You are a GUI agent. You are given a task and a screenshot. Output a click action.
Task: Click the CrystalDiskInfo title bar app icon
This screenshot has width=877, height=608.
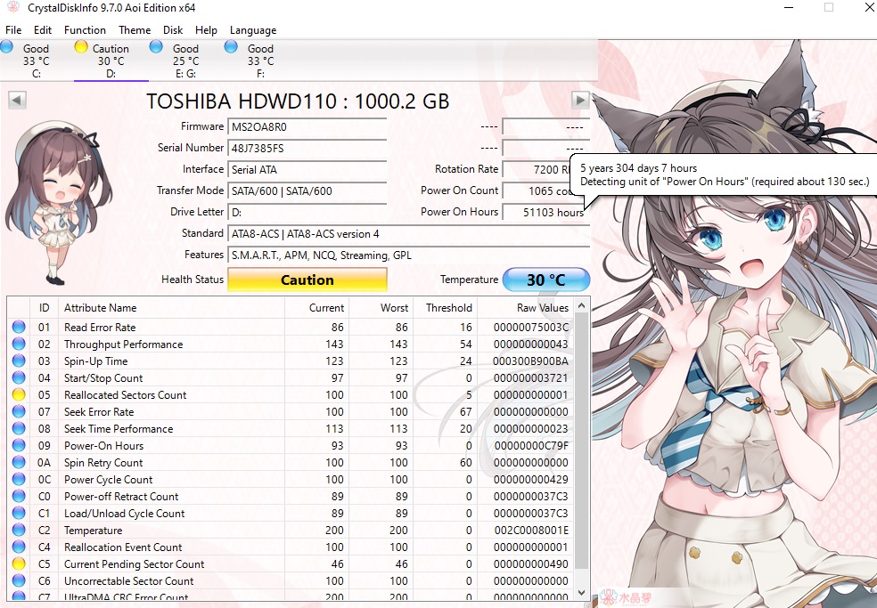[12, 8]
